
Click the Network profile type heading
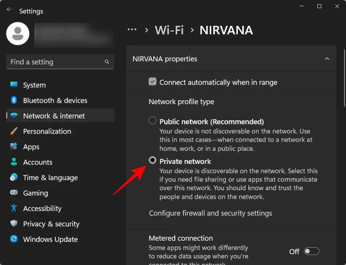181,102
